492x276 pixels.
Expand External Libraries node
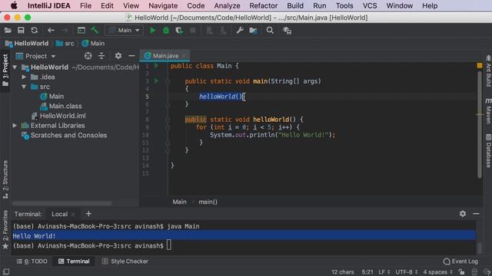15,126
